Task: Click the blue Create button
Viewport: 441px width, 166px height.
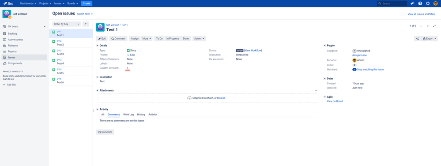Action: [x=87, y=4]
